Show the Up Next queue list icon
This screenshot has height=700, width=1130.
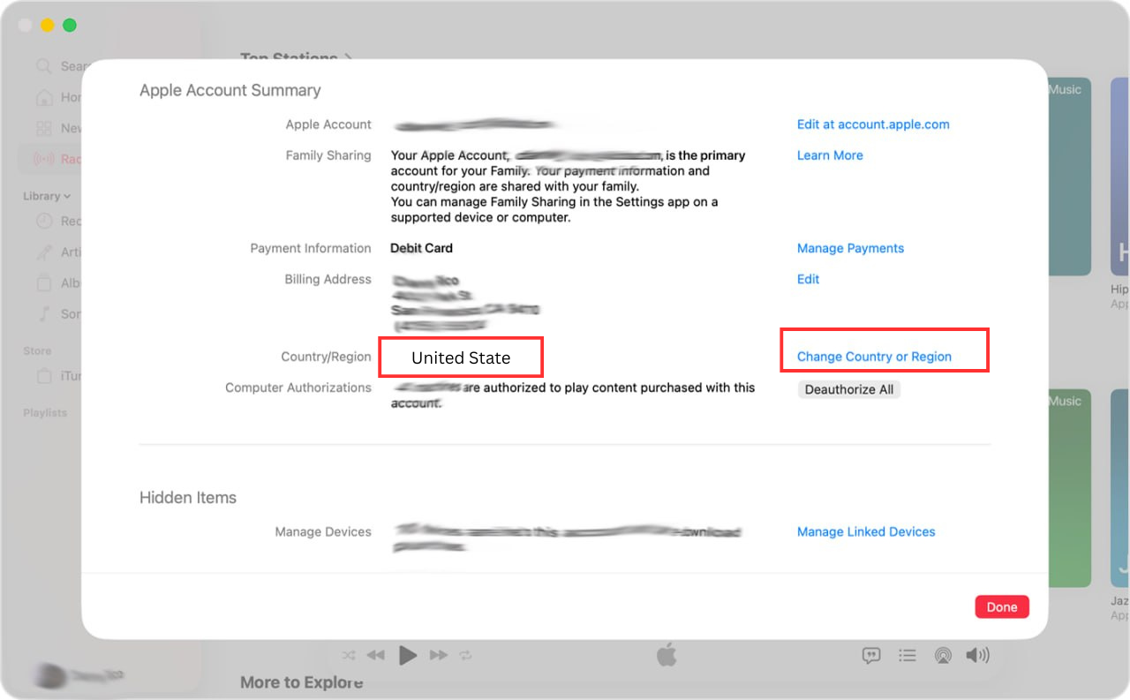tap(907, 655)
